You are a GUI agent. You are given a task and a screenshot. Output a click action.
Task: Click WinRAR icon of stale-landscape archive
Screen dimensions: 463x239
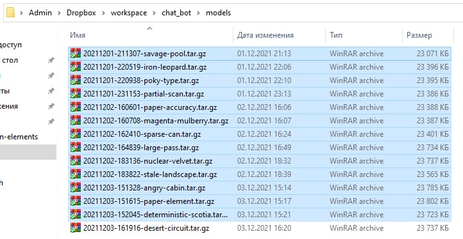pyautogui.click(x=76, y=174)
